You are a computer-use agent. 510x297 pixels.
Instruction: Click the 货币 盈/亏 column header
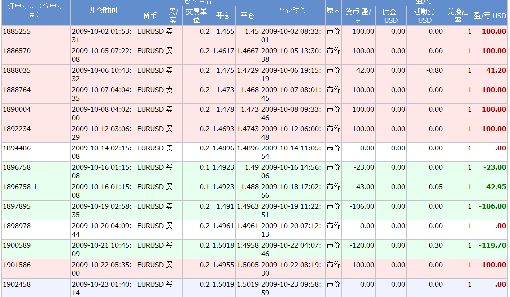click(358, 16)
